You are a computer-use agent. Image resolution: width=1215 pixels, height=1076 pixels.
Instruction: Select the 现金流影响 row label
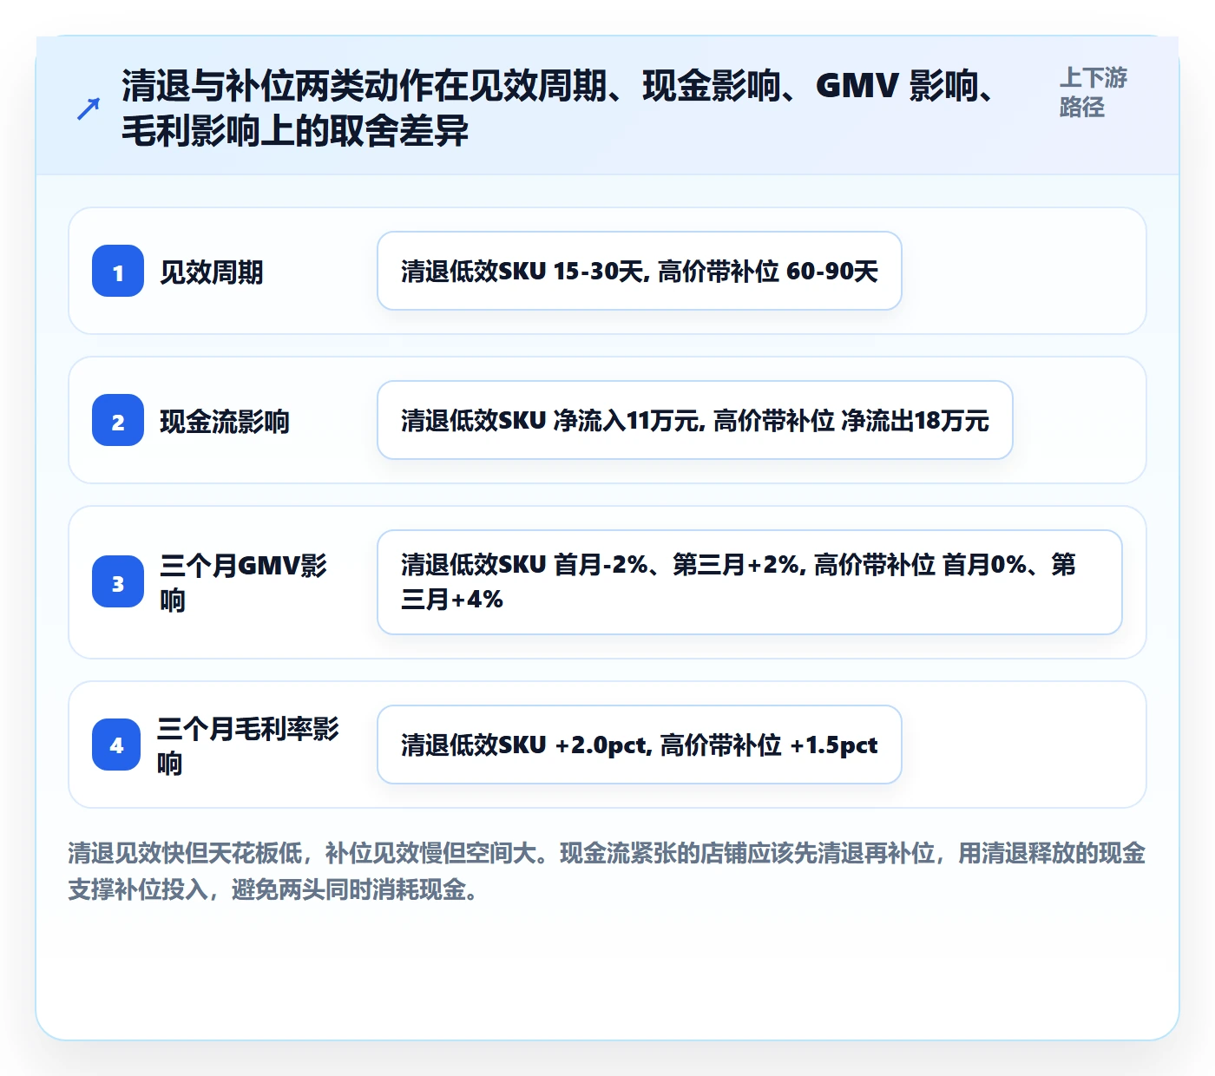pos(225,422)
